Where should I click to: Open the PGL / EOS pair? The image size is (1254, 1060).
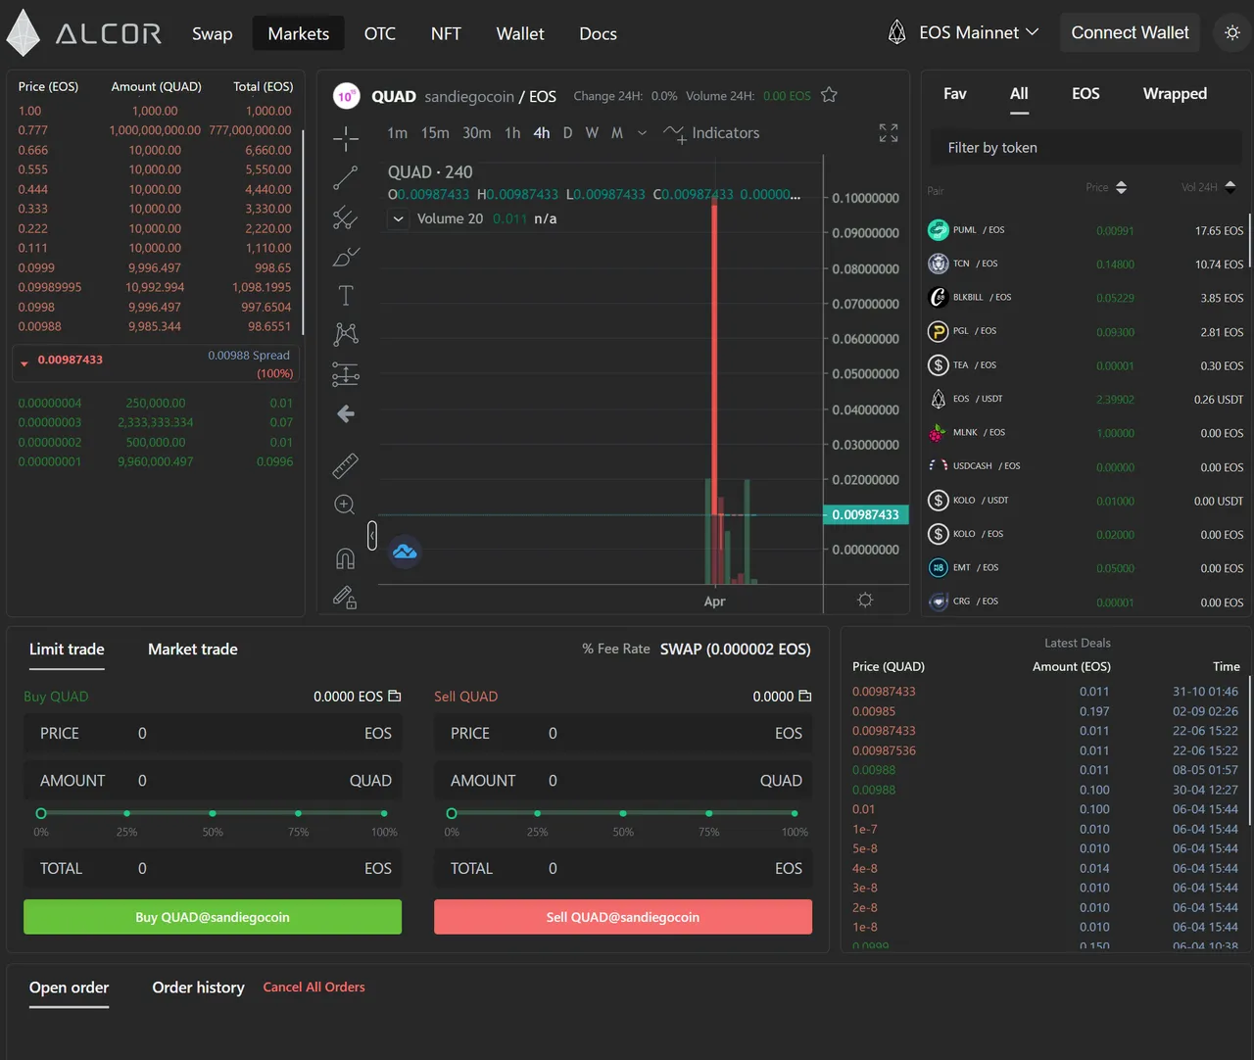(1085, 331)
